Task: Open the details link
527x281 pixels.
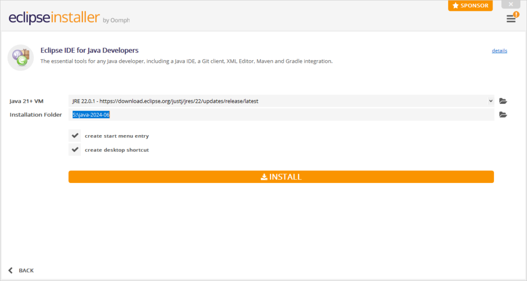Action: point(499,51)
